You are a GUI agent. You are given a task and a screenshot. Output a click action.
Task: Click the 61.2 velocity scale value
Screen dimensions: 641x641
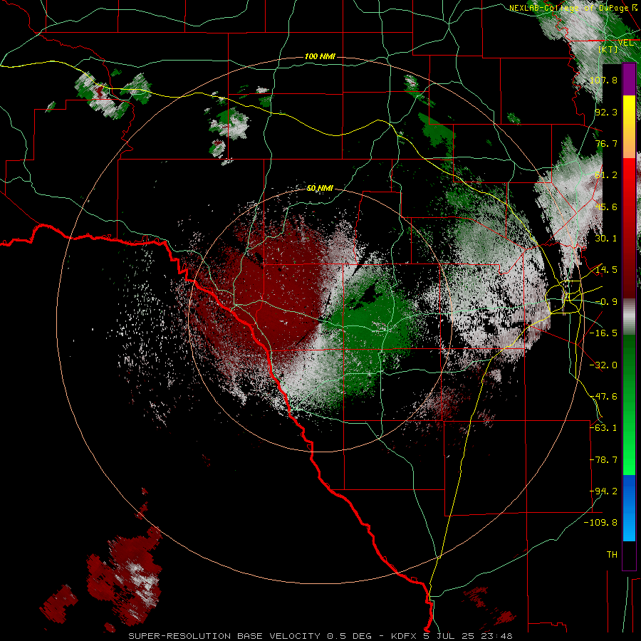tap(606, 175)
